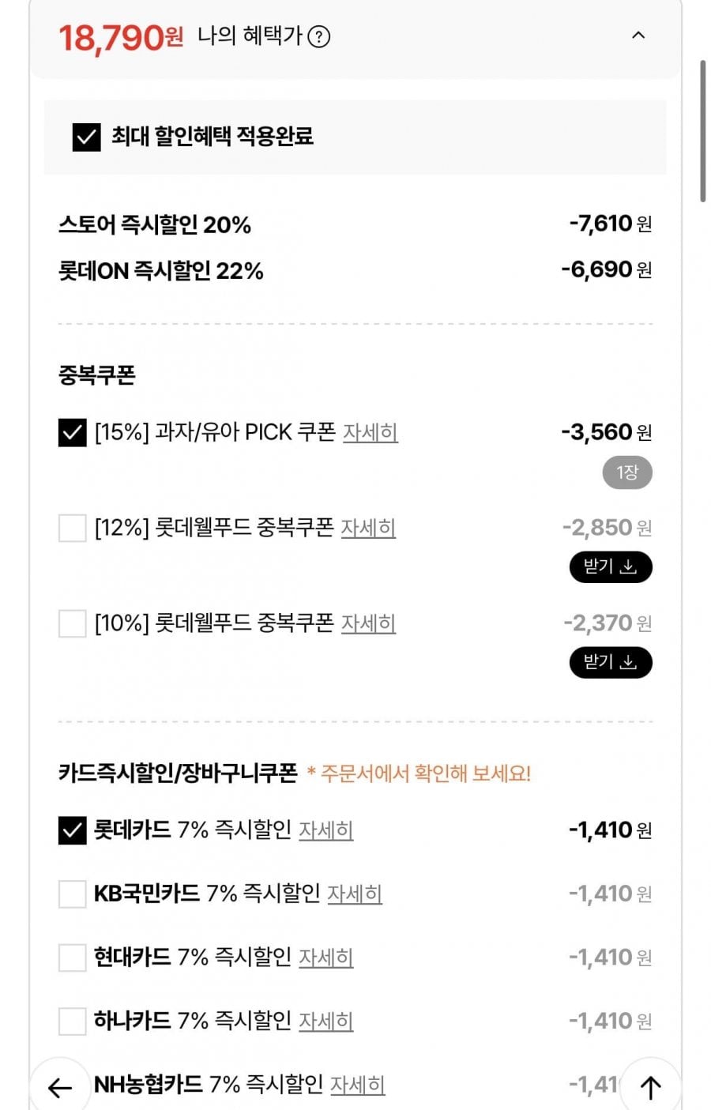Click the vertical scrollbar thumb
Viewport: 711px width, 1110px height.
702,130
